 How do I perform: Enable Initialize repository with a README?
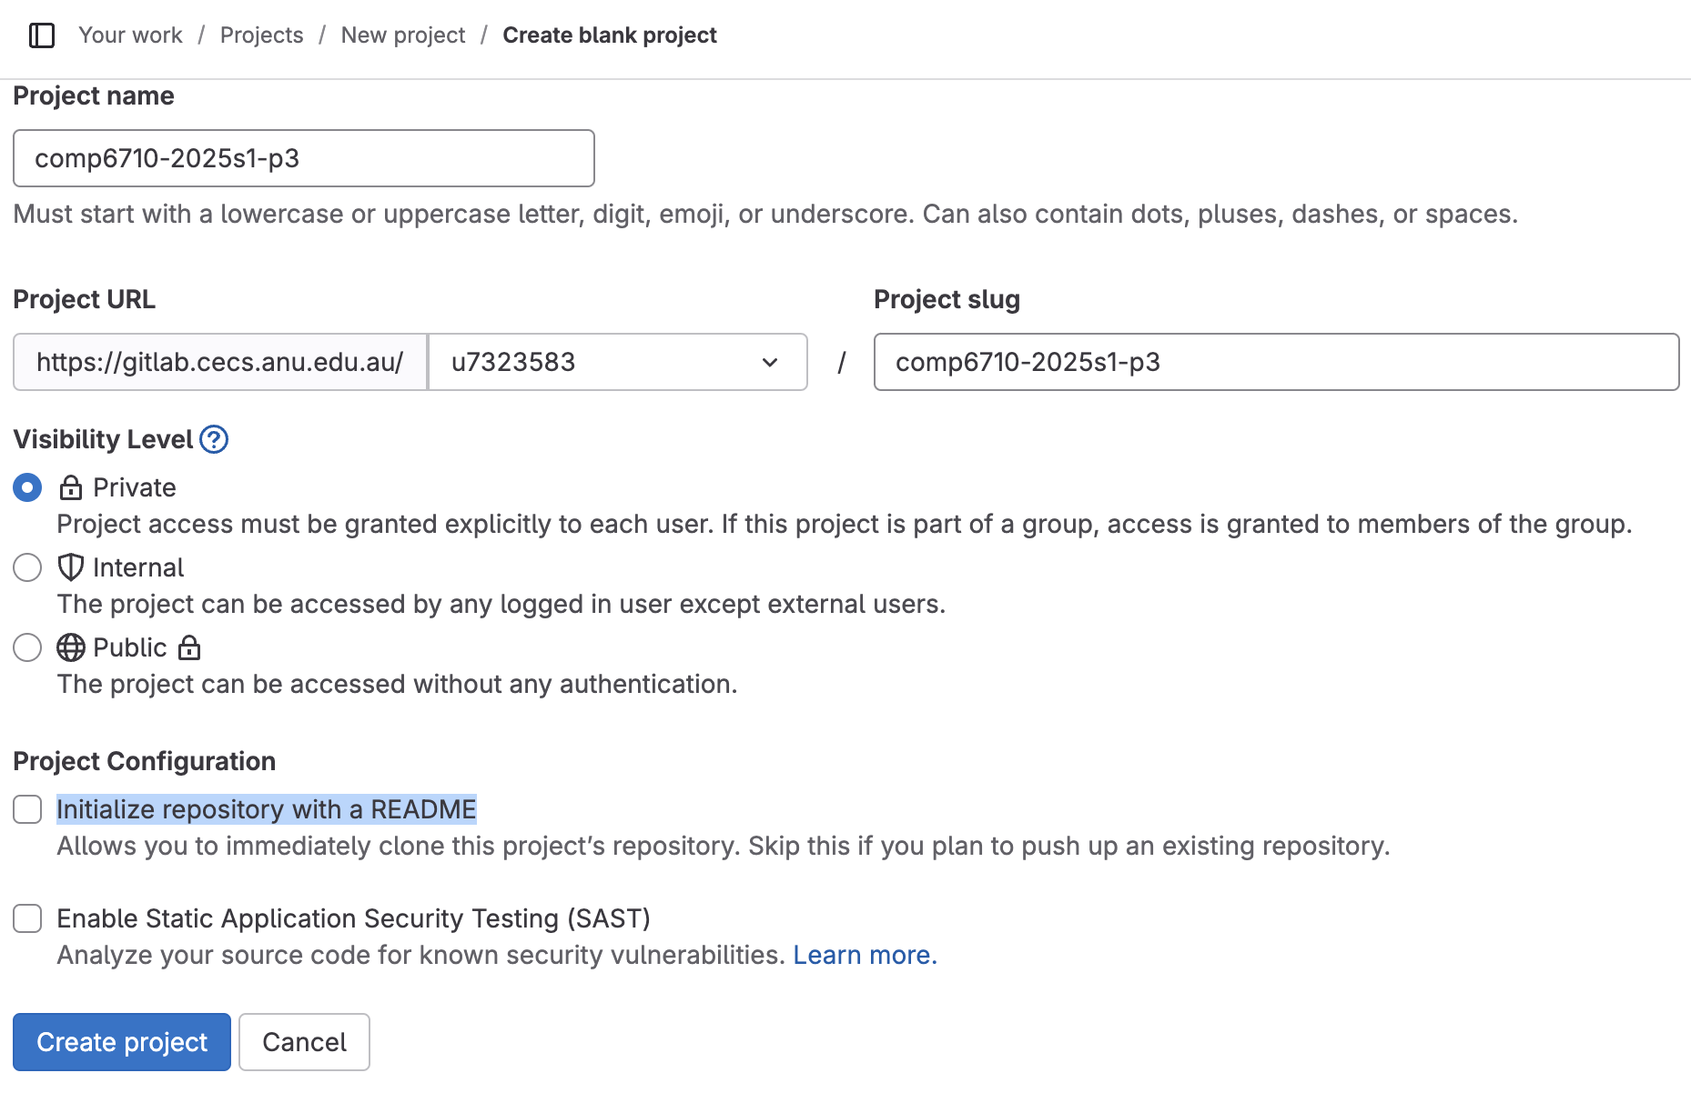pos(27,809)
